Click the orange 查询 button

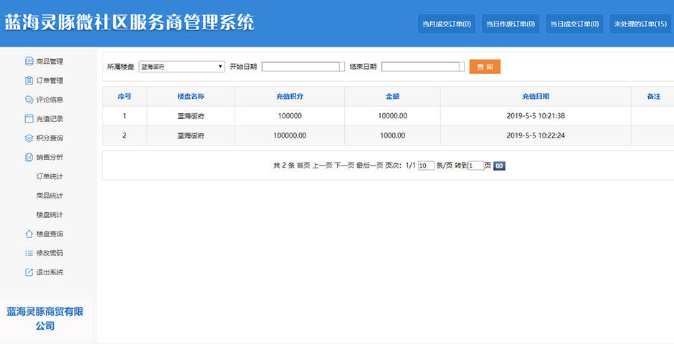(485, 67)
